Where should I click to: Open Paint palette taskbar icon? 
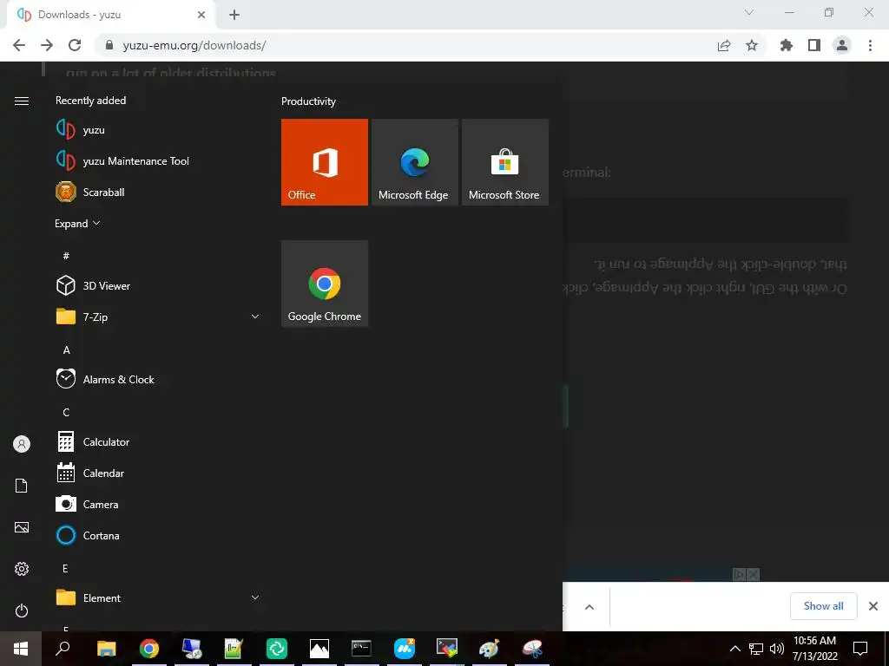point(489,649)
